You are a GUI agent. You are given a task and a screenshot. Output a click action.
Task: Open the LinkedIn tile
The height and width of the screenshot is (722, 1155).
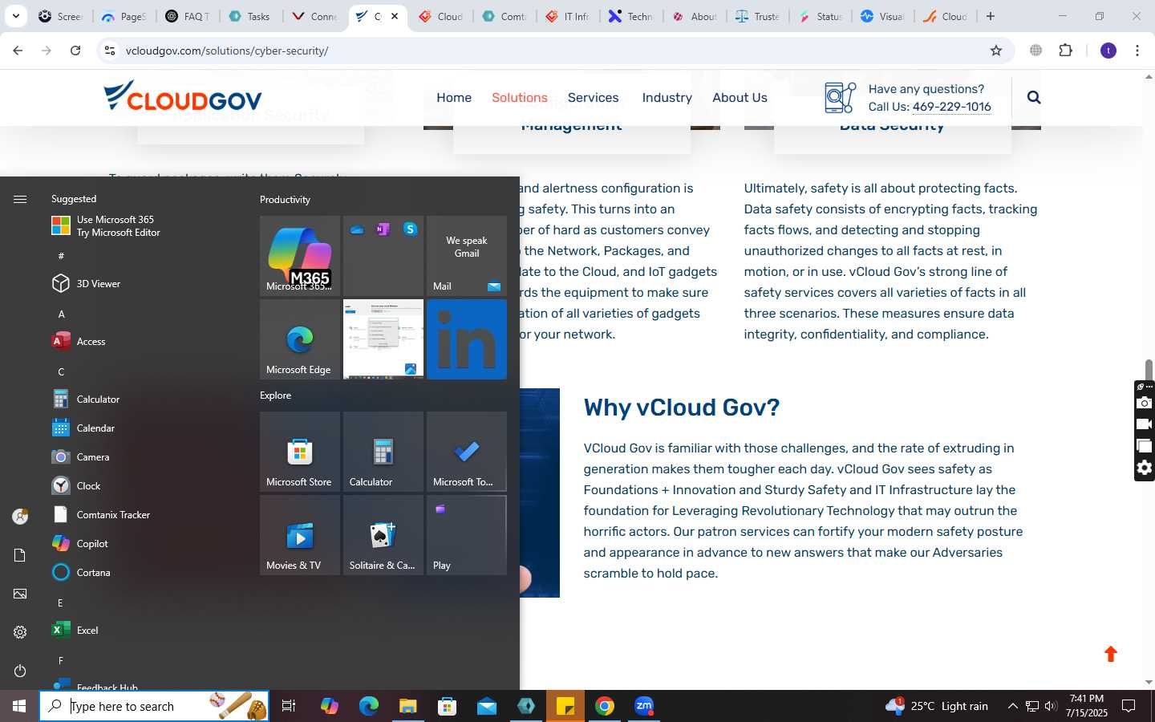467,339
